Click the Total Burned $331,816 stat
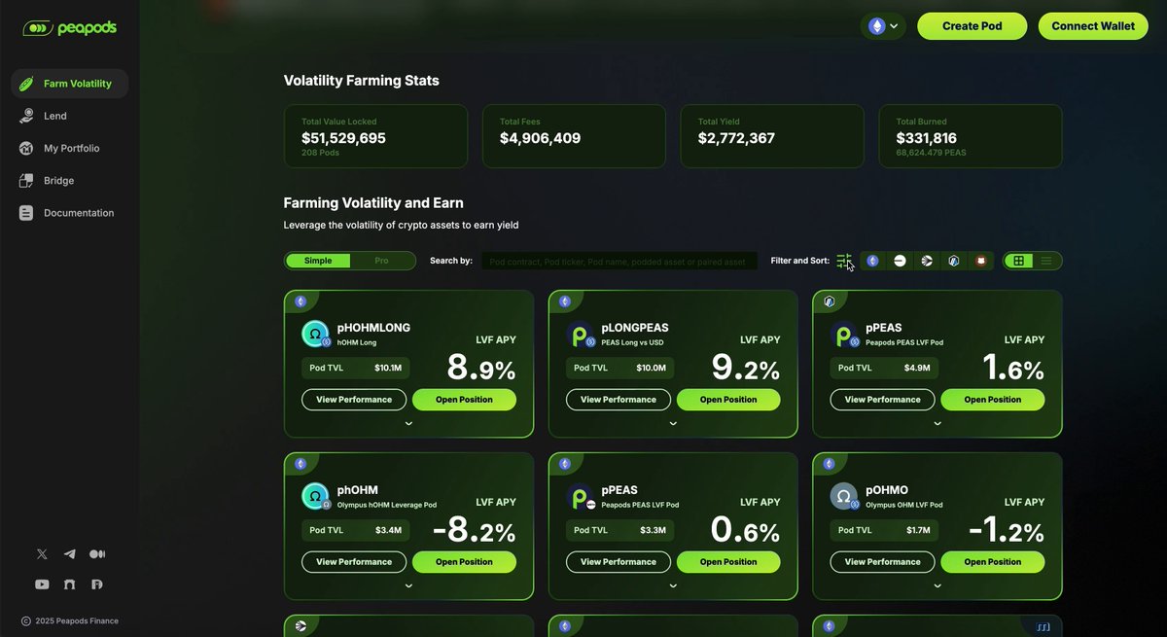 (971, 136)
